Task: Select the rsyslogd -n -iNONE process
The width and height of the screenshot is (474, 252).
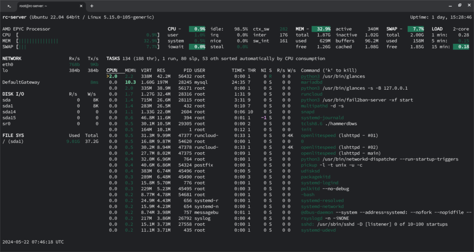Action: point(325,218)
